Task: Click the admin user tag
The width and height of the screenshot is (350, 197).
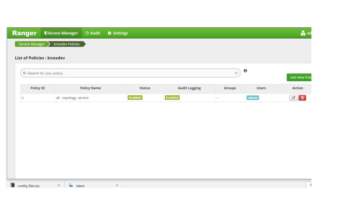Action: (x=253, y=98)
